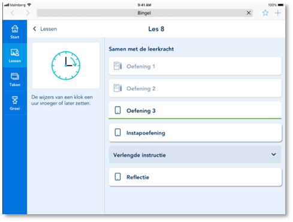The height and width of the screenshot is (222, 293).
Task: Open the Taken sidebar icon
Action: click(x=15, y=77)
